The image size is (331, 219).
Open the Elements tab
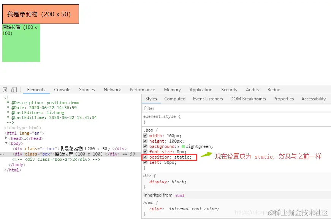pos(36,90)
